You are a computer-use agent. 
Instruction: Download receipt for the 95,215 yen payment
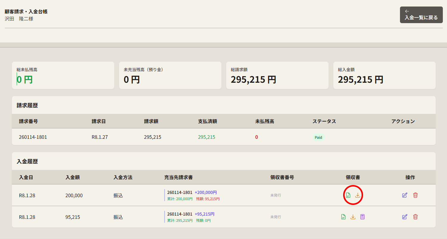[353, 217]
